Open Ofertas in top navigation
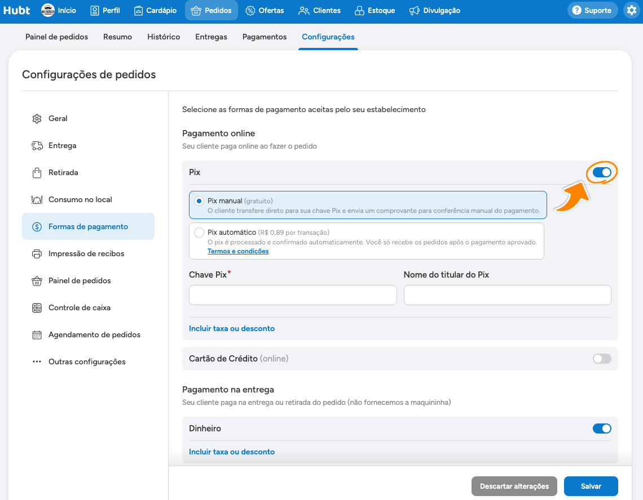The image size is (643, 500). pyautogui.click(x=265, y=11)
